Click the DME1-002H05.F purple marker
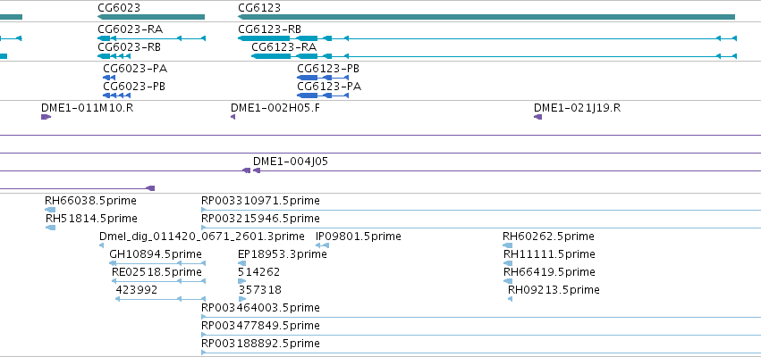The image size is (761, 357). (x=233, y=117)
